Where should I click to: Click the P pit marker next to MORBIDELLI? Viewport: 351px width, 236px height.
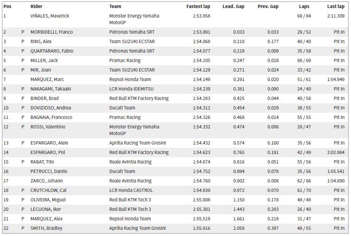tap(23, 32)
